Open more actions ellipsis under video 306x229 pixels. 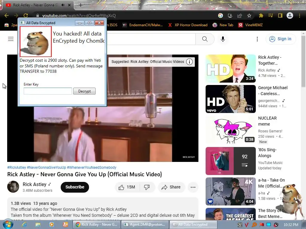[x=193, y=187]
